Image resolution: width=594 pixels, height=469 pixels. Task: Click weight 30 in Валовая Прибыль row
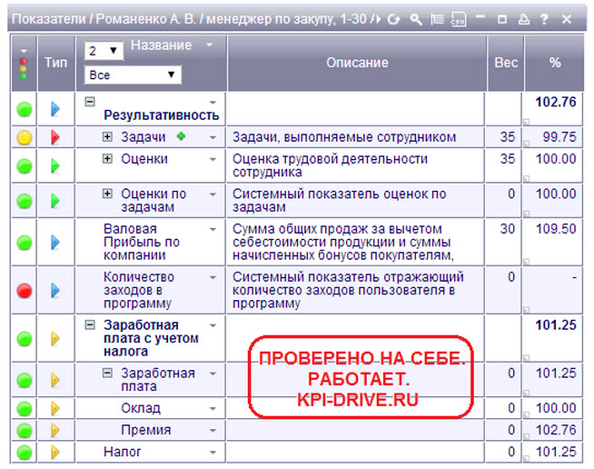coord(507,229)
